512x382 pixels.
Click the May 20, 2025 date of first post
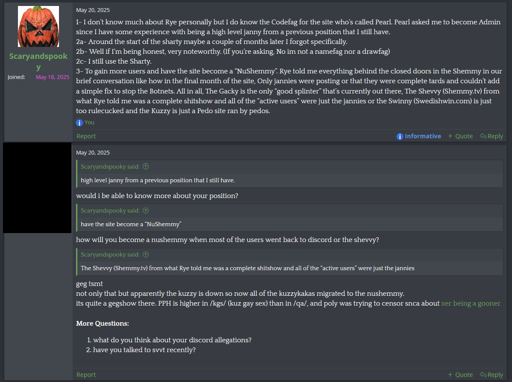(x=93, y=10)
